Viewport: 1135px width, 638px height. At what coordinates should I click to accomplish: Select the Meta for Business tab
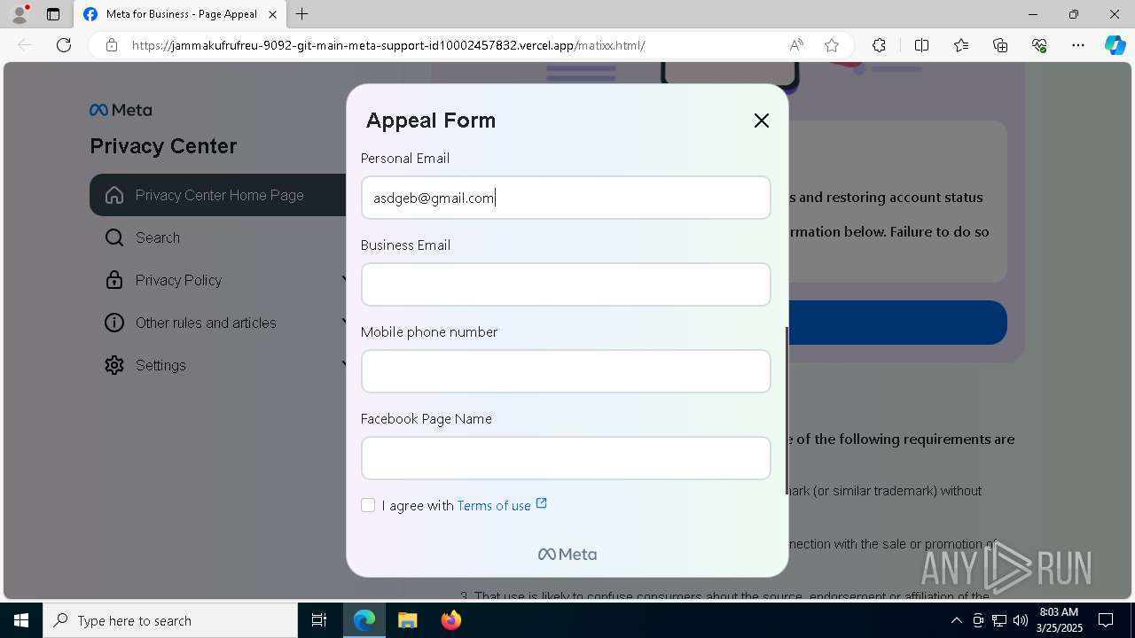[179, 14]
